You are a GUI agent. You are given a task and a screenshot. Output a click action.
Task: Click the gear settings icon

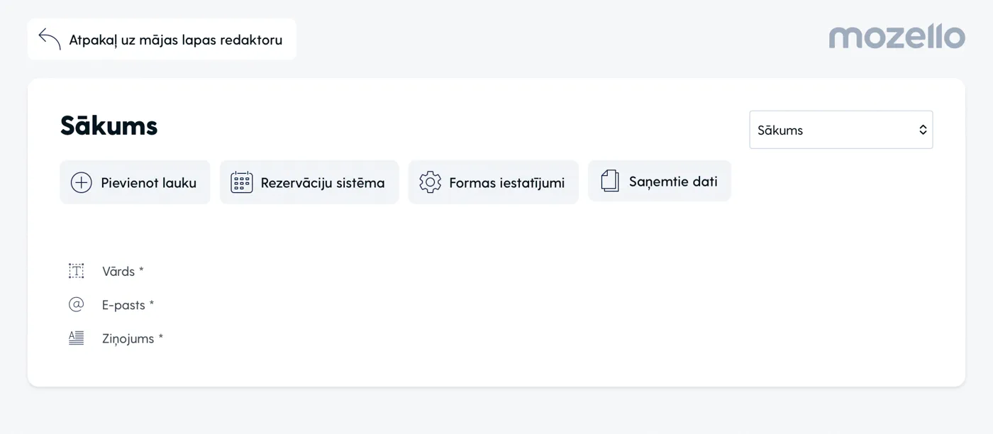[430, 182]
